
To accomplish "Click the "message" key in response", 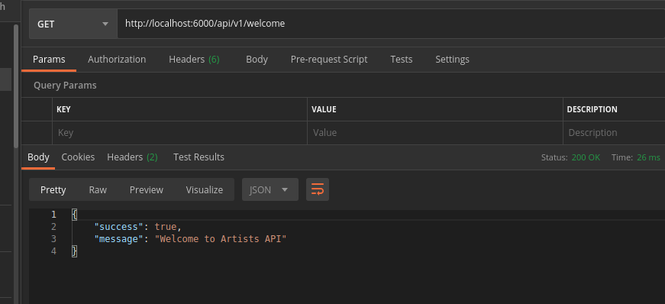I will pyautogui.click(x=119, y=239).
